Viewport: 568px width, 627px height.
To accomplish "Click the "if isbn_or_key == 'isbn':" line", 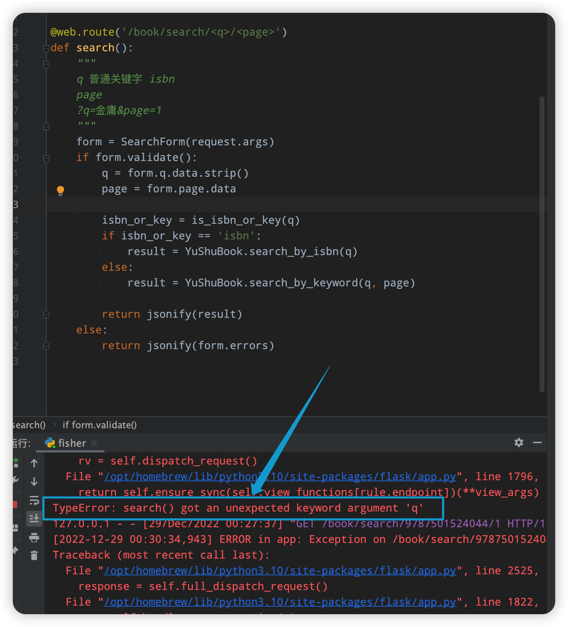I will coord(182,236).
